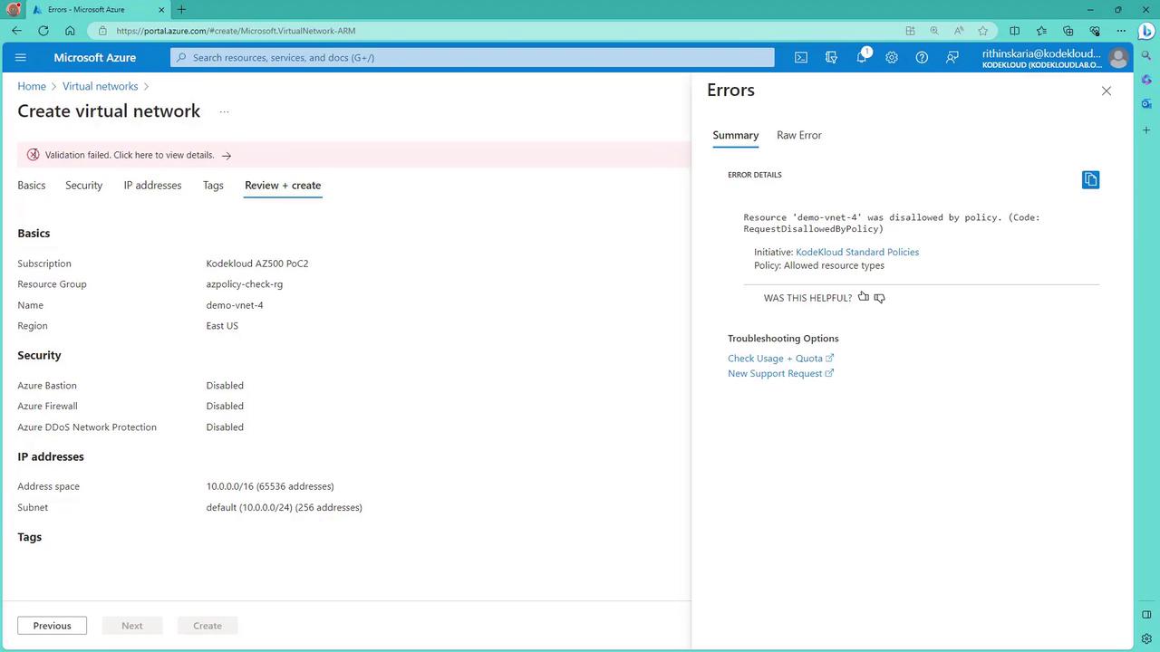The width and height of the screenshot is (1160, 652).
Task: Open the notifications bell
Action: (x=862, y=58)
